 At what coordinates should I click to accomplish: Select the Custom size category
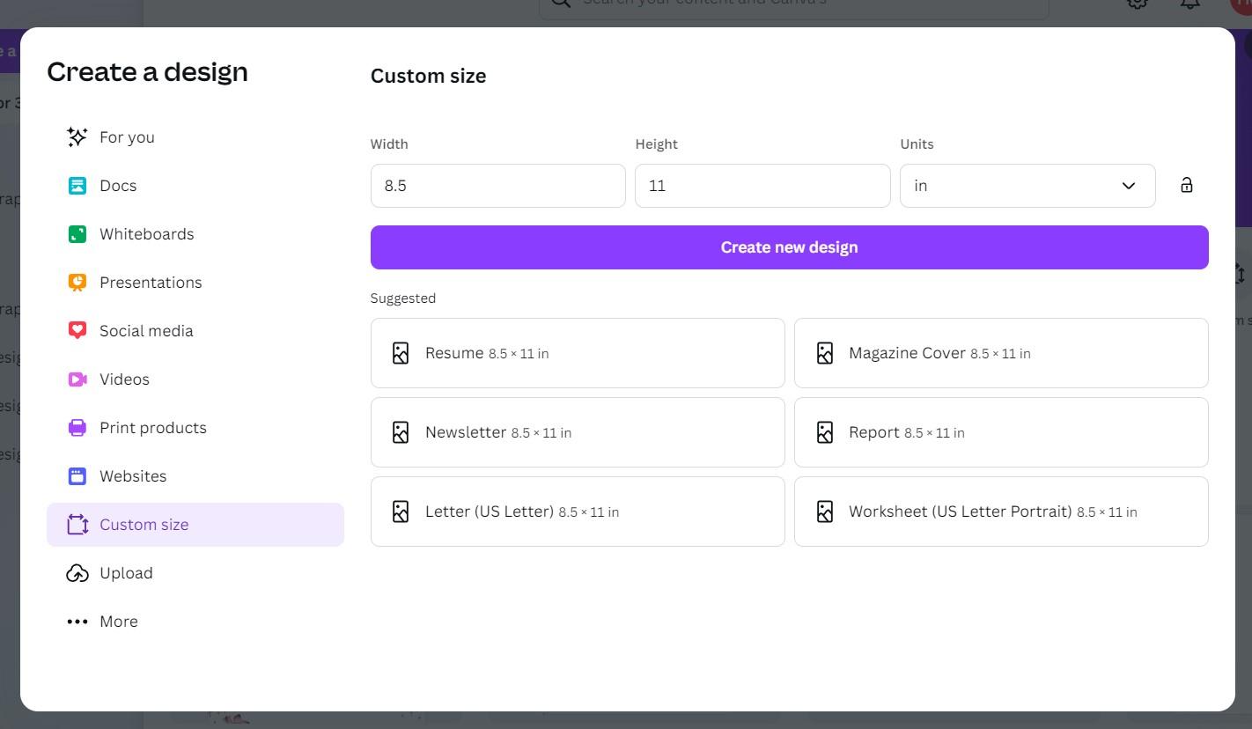pos(195,525)
